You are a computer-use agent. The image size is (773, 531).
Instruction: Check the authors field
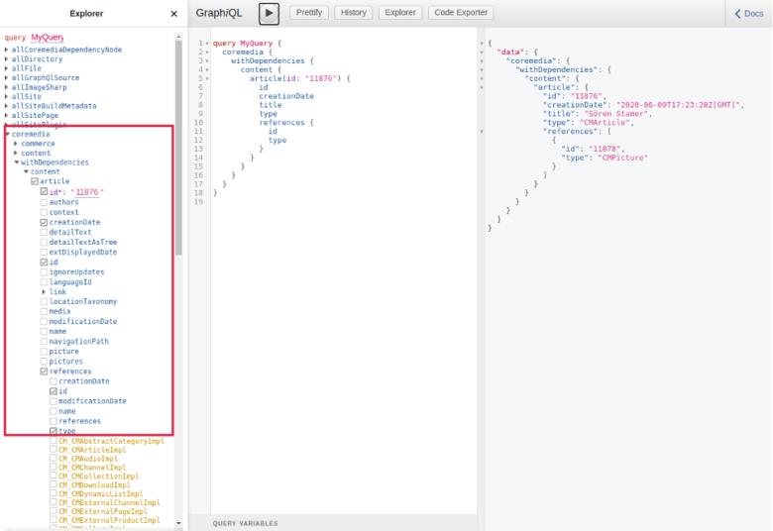(x=44, y=202)
